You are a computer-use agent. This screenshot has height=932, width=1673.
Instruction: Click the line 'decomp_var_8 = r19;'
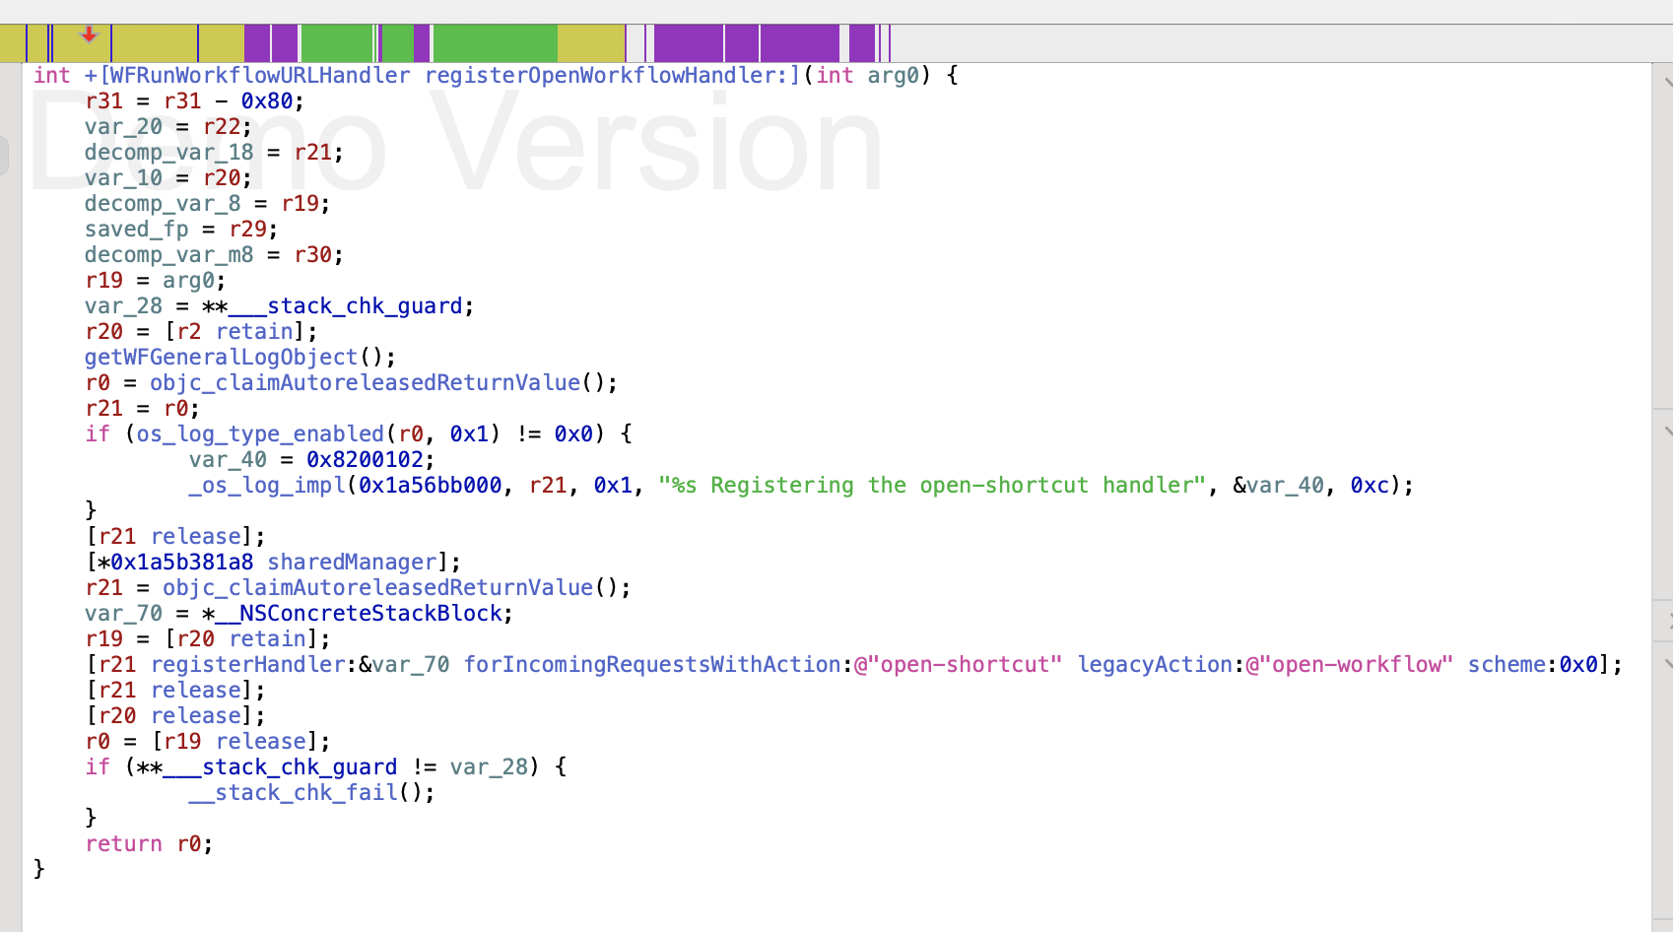[x=207, y=204]
